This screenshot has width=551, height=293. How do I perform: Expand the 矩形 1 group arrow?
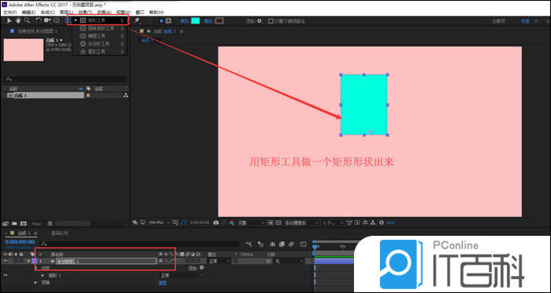point(43,276)
